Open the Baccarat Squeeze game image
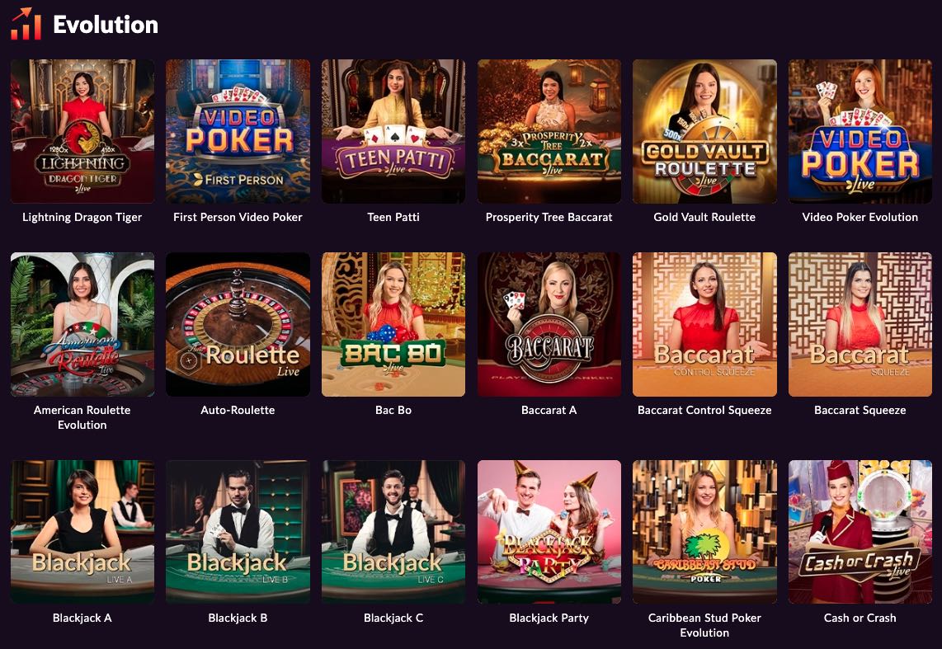 point(860,324)
